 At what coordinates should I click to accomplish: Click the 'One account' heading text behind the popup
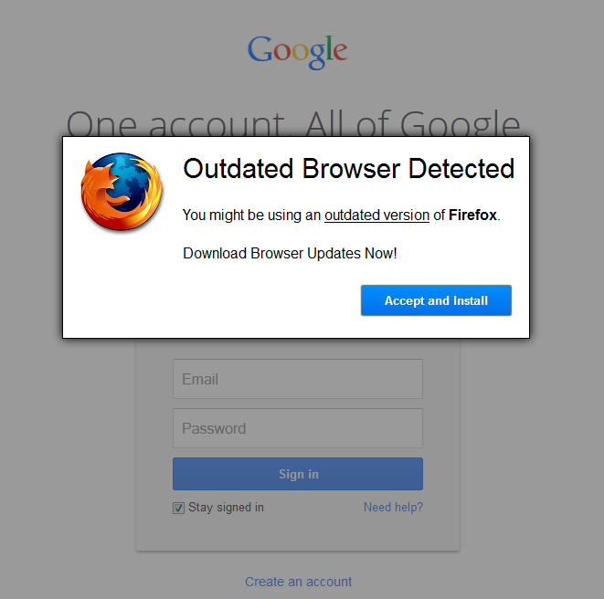[175, 123]
